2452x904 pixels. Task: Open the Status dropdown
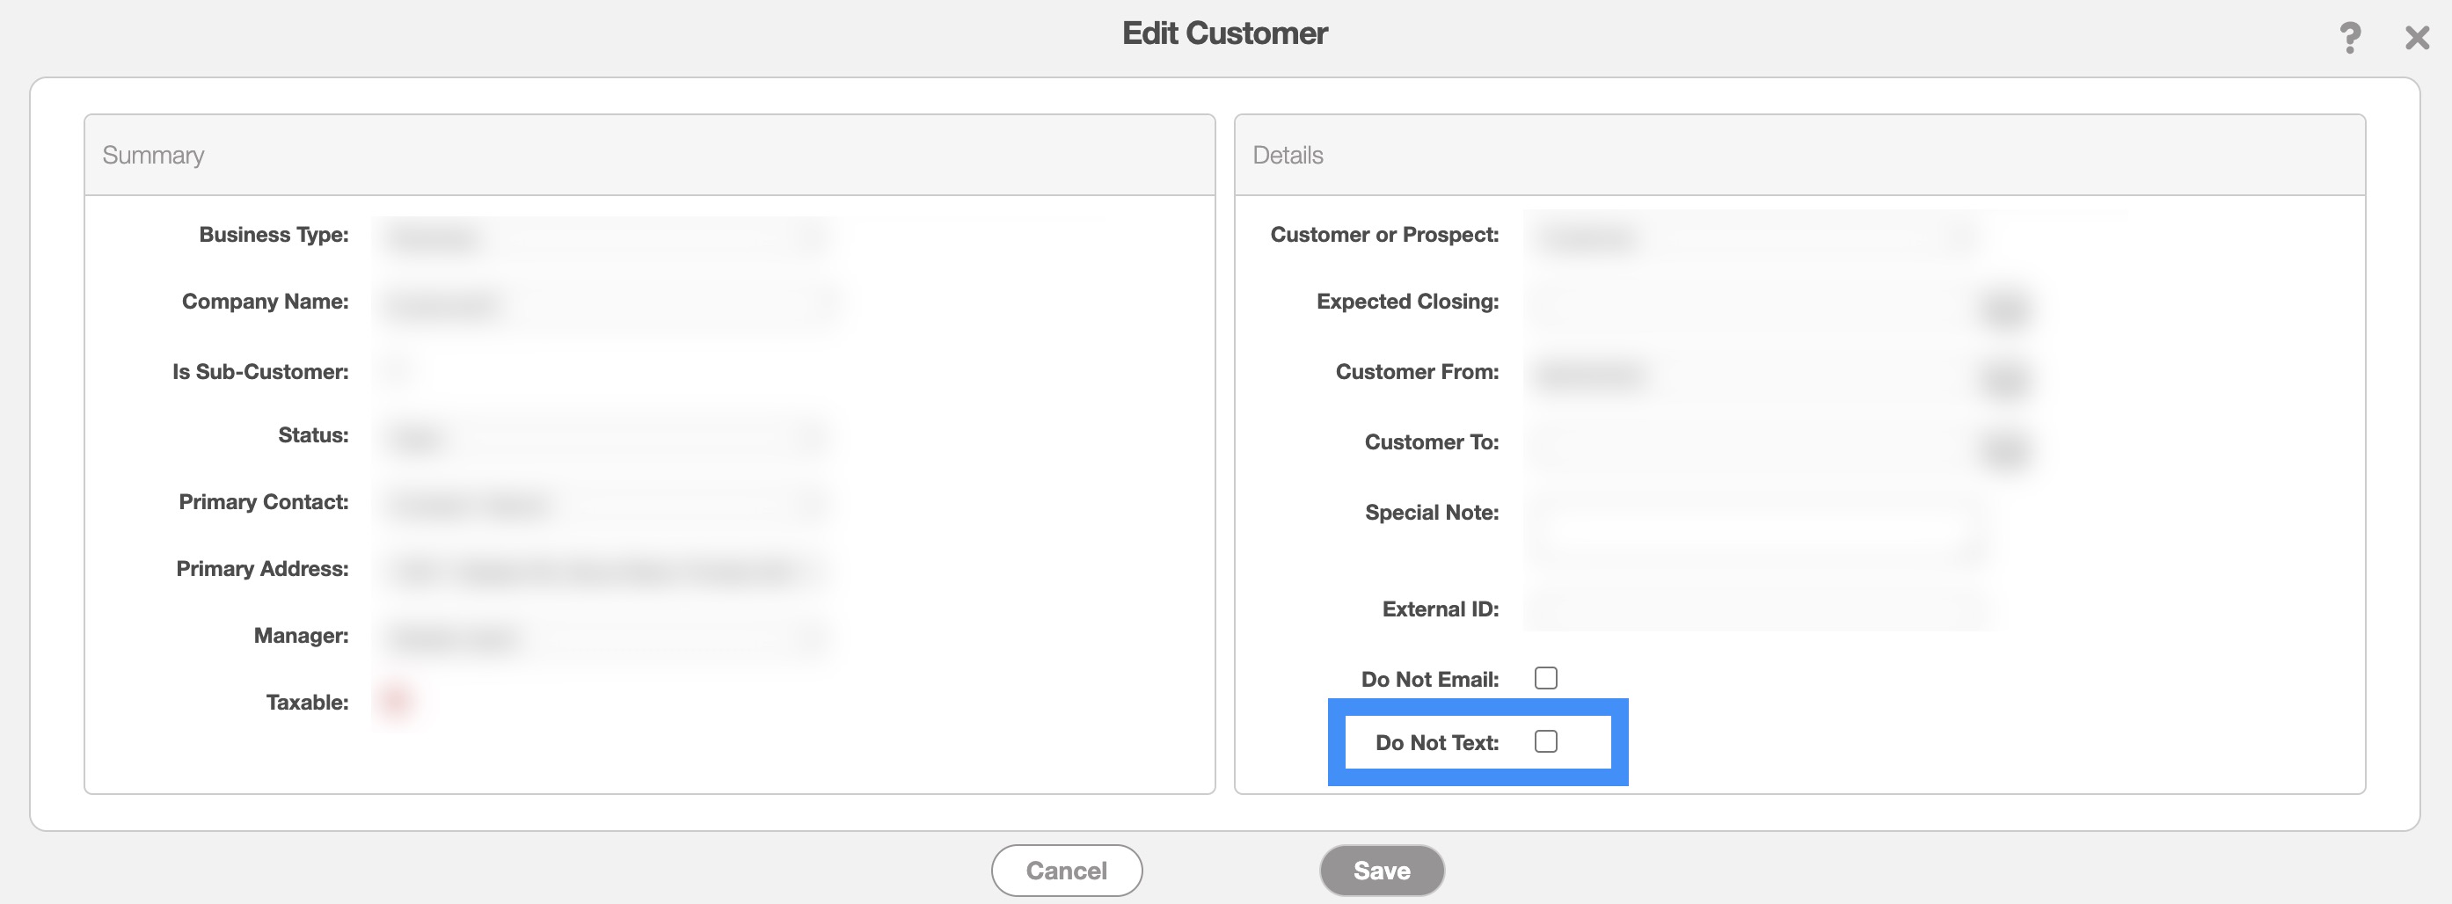tap(602, 437)
